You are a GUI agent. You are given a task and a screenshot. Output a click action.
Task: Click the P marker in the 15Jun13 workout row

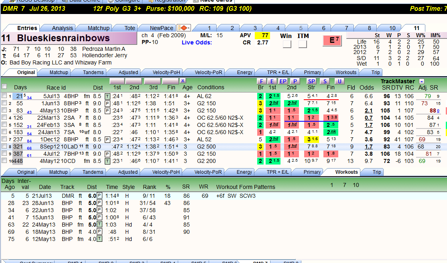(99, 217)
